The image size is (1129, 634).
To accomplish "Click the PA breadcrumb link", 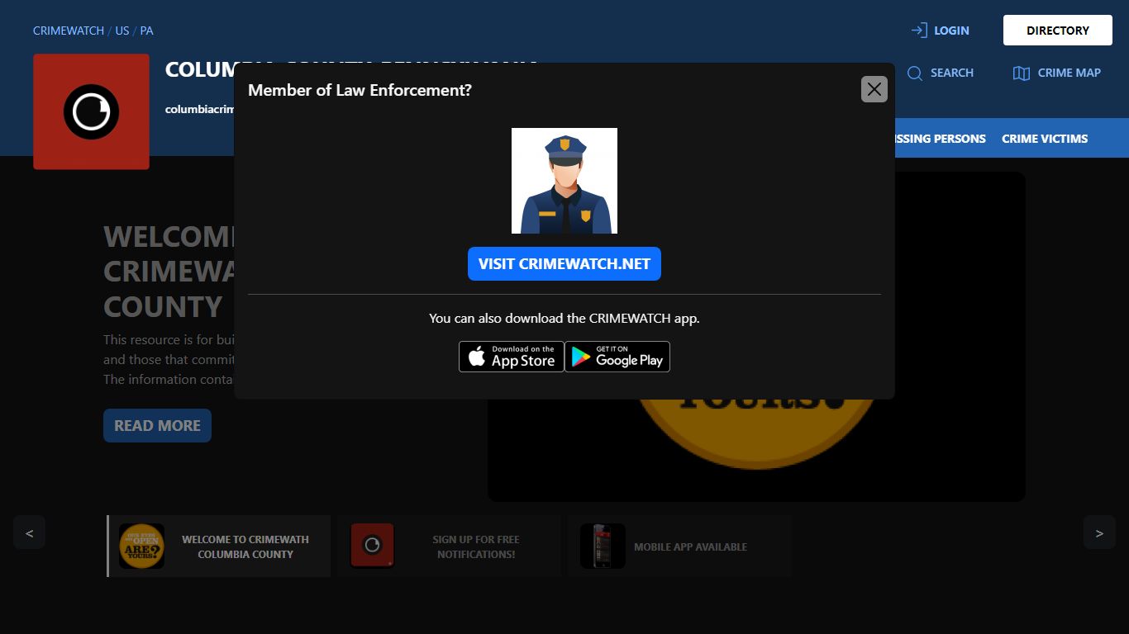I will click(x=146, y=31).
